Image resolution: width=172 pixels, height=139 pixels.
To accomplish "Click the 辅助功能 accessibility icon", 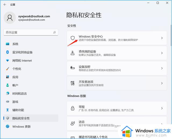I will click(8, 110).
